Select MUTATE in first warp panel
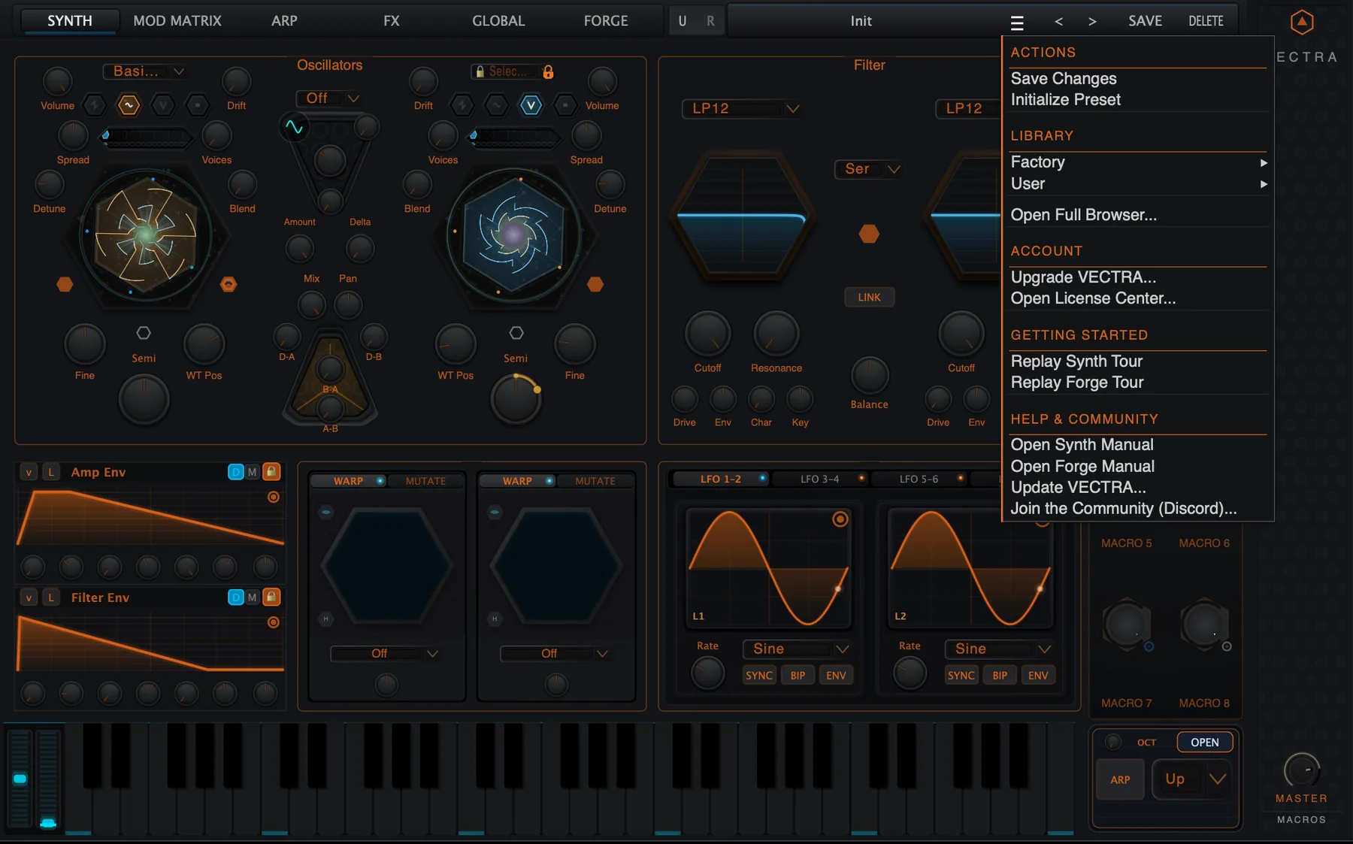Viewport: 1353px width, 844px height. 425,481
